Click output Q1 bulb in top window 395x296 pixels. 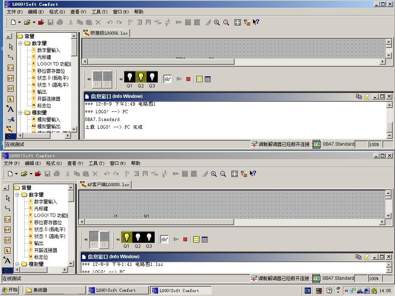pyautogui.click(x=130, y=77)
